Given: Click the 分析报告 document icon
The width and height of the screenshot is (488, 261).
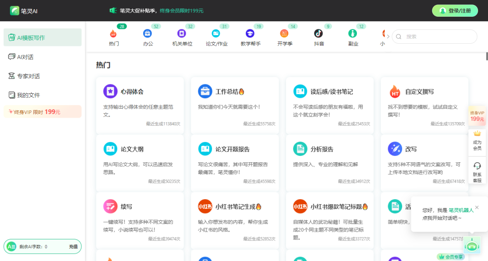Looking at the screenshot, I should pyautogui.click(x=300, y=149).
